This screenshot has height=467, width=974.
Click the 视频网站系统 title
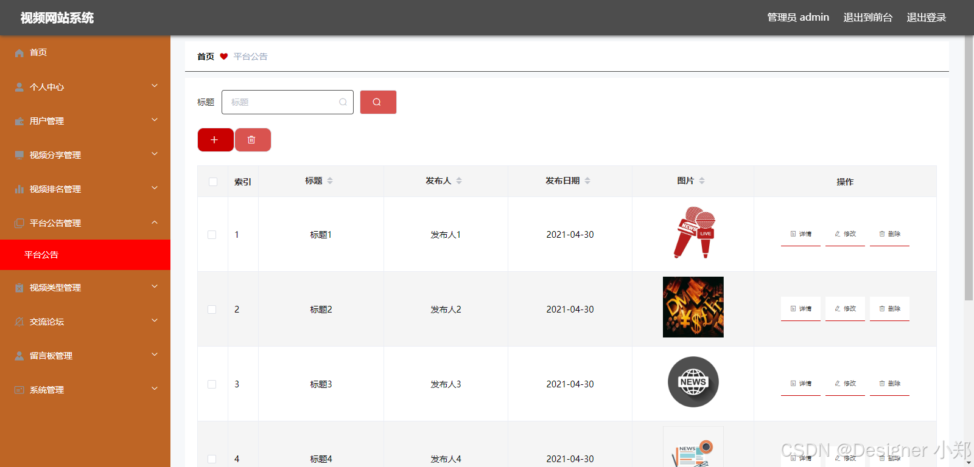point(57,18)
